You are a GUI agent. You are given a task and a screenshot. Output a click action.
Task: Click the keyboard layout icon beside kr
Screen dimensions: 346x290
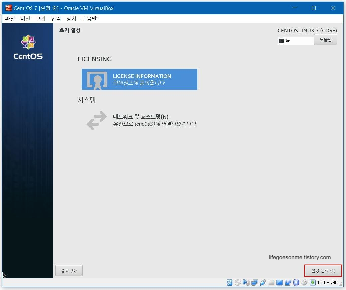282,41
